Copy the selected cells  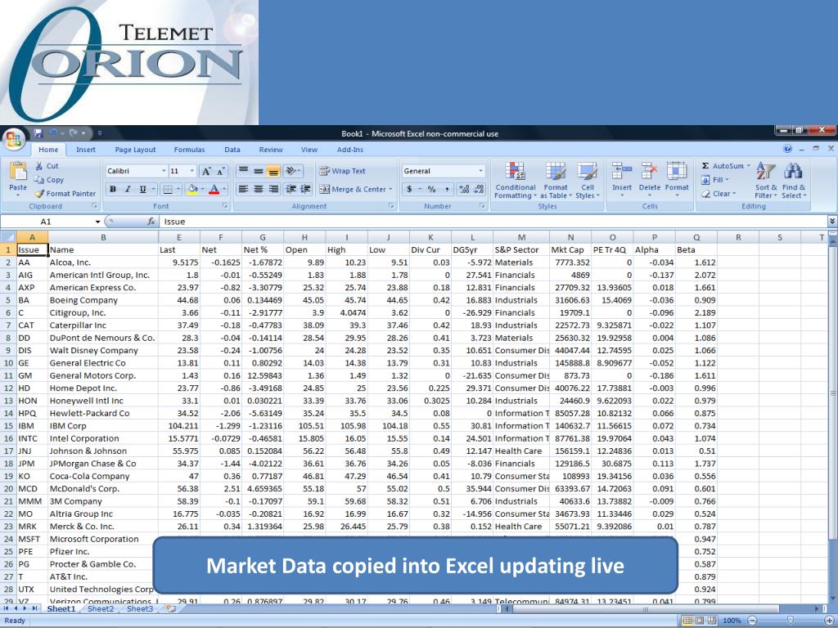tap(49, 180)
